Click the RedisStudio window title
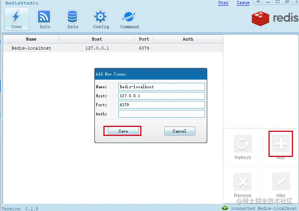This screenshot has width=299, height=211. point(21,3)
